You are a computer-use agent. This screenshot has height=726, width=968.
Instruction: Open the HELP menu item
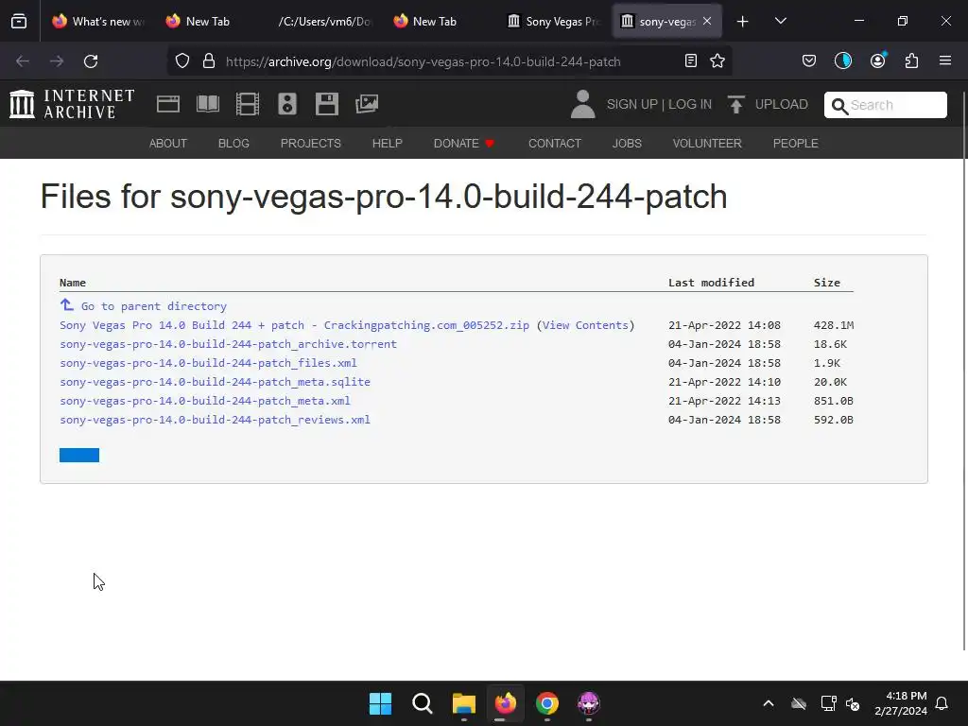click(387, 144)
